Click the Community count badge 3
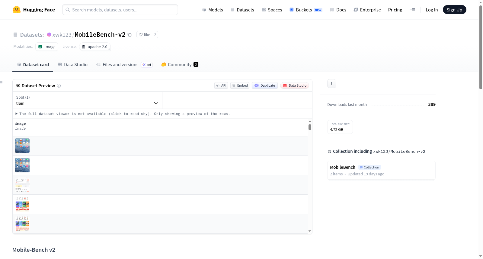Screen dimensions: 483x259 pos(196,64)
